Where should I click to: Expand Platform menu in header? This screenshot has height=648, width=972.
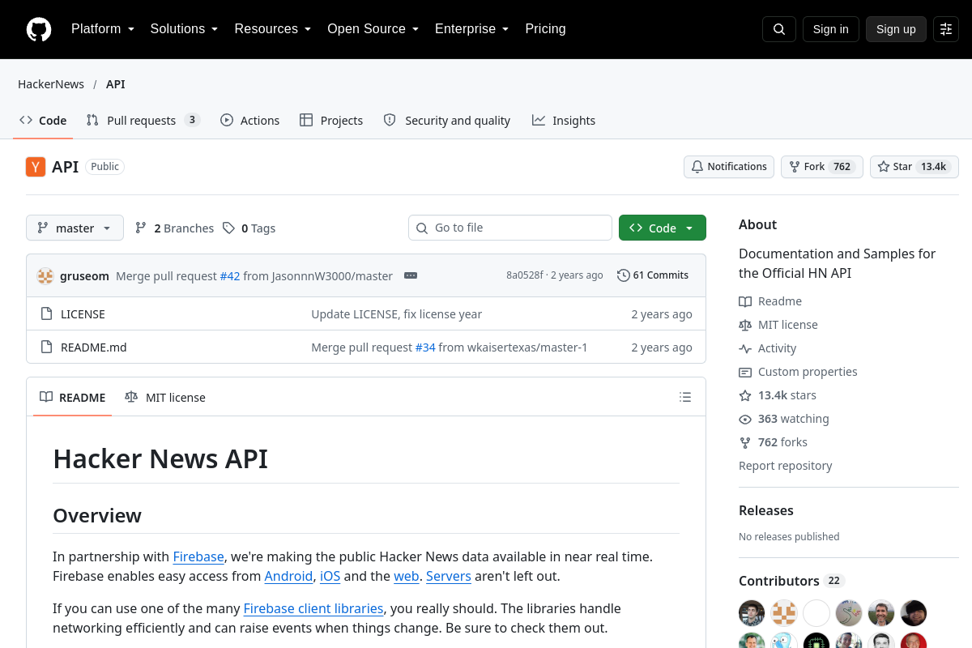(x=103, y=29)
